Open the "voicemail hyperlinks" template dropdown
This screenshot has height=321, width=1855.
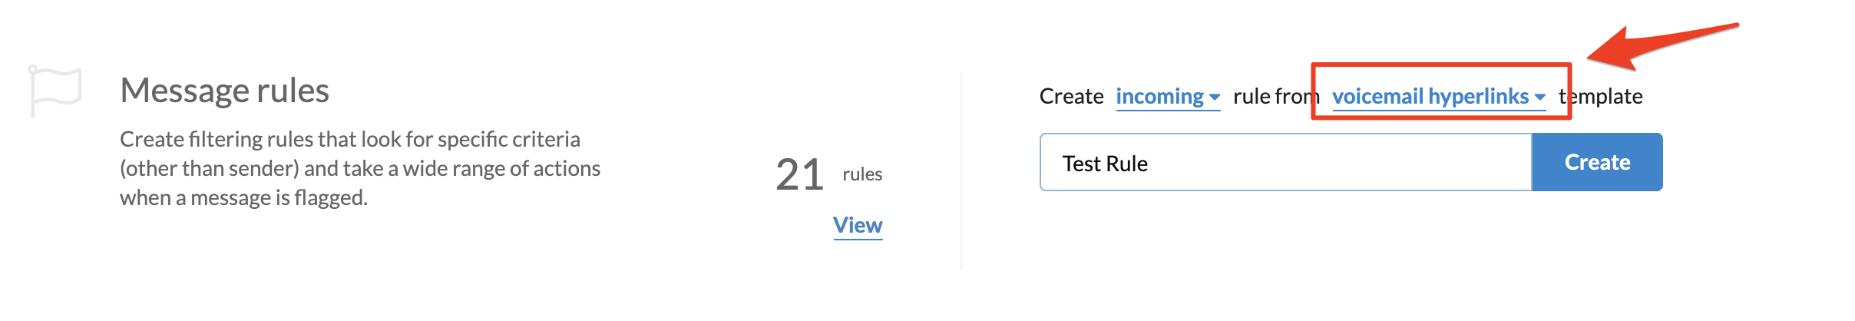(x=1439, y=97)
